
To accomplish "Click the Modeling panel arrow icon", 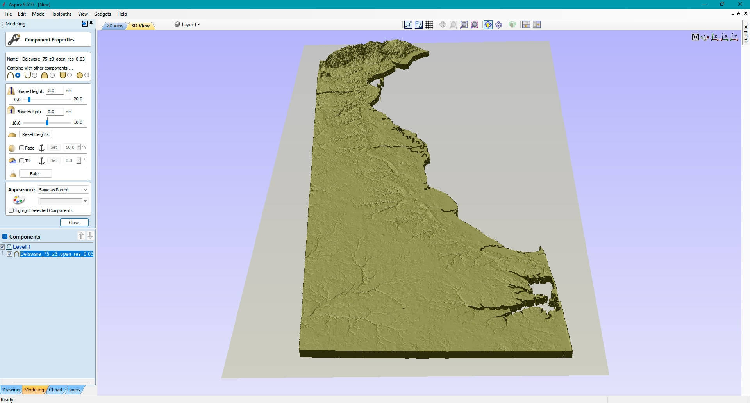I will coord(85,23).
